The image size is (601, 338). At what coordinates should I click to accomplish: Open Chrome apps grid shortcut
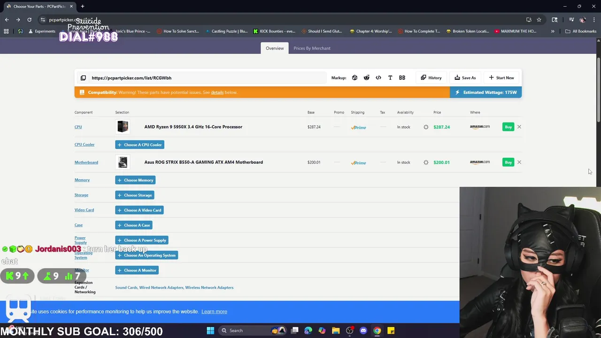pyautogui.click(x=6, y=31)
